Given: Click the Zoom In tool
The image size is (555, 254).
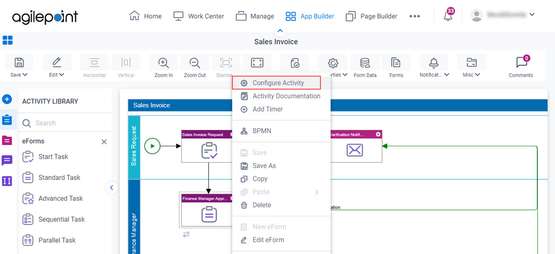Looking at the screenshot, I should pyautogui.click(x=163, y=67).
